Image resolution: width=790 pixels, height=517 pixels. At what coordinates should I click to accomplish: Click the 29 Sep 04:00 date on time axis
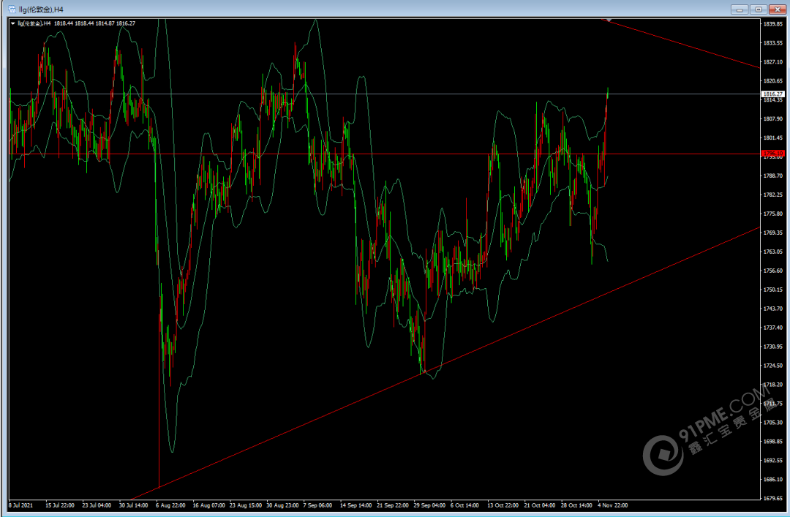(x=429, y=505)
